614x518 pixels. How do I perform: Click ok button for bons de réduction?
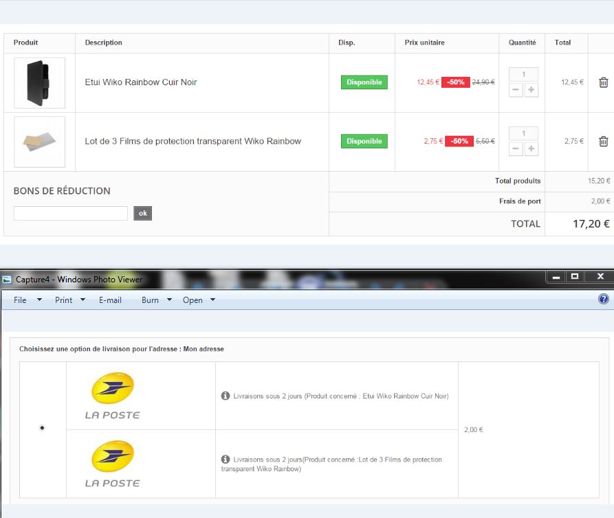142,213
